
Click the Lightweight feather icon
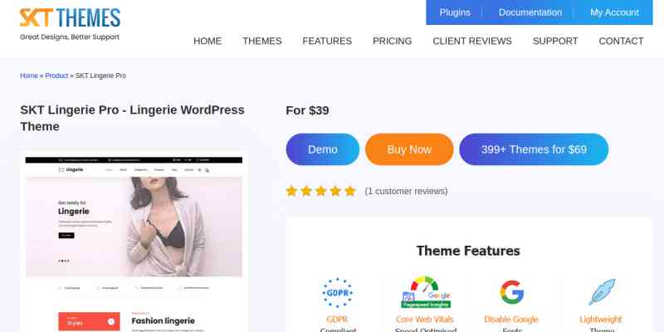tap(601, 292)
